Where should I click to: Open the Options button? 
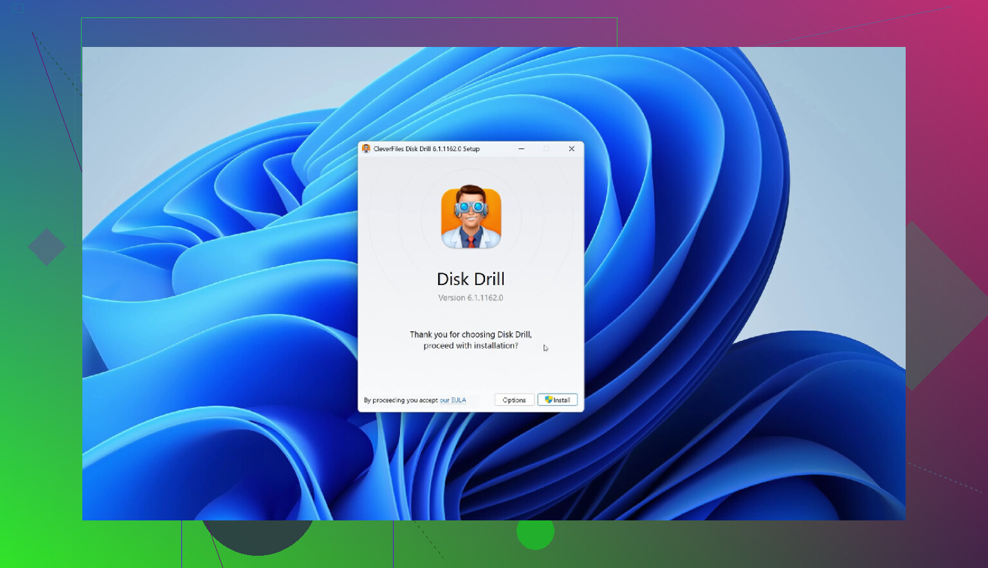514,399
